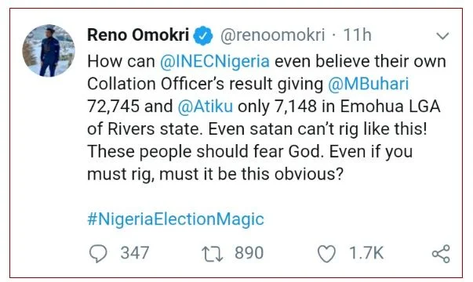This screenshot has width=473, height=282.
Task: Click 'must it be this obvious?' line
Action: coord(251,174)
